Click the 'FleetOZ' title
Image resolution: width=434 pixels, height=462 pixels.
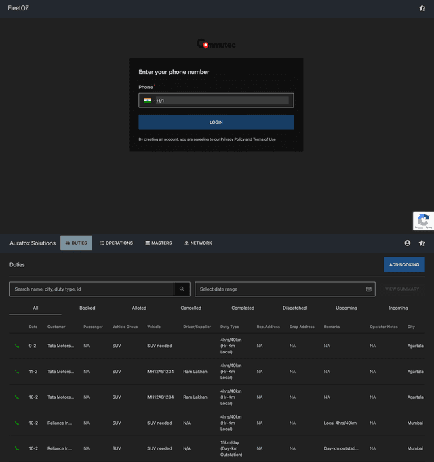tap(18, 8)
